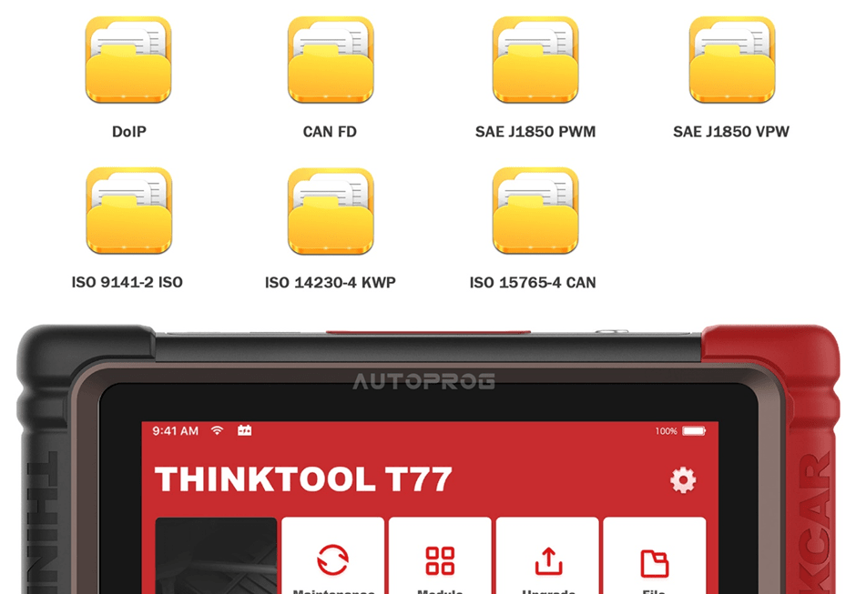Screen dimensions: 856x594
Task: Open the ISO 15765-4 CAN folder icon
Action: [535, 210]
